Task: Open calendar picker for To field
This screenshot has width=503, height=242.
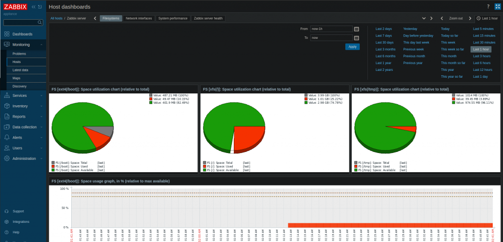Action: click(x=357, y=38)
